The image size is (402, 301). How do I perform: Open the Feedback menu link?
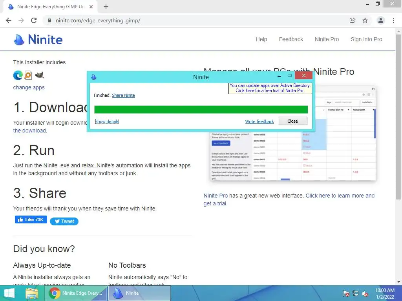pos(291,39)
